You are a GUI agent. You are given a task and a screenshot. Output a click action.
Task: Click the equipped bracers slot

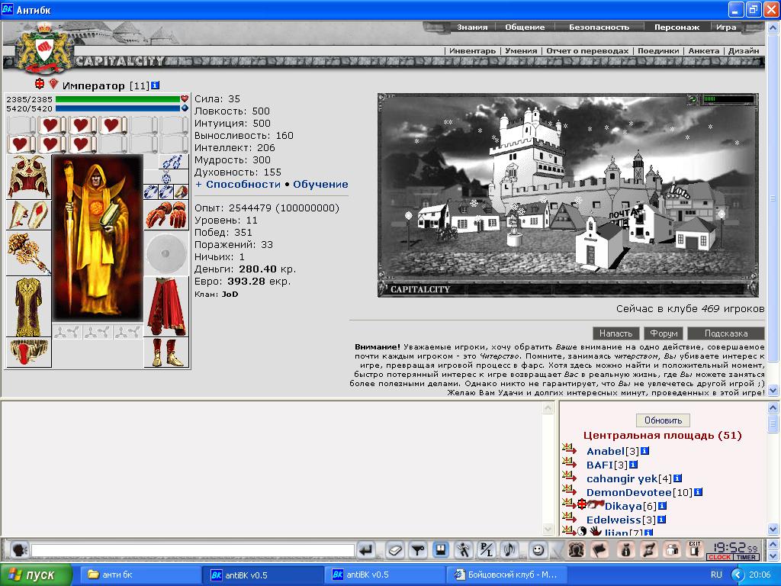point(28,215)
